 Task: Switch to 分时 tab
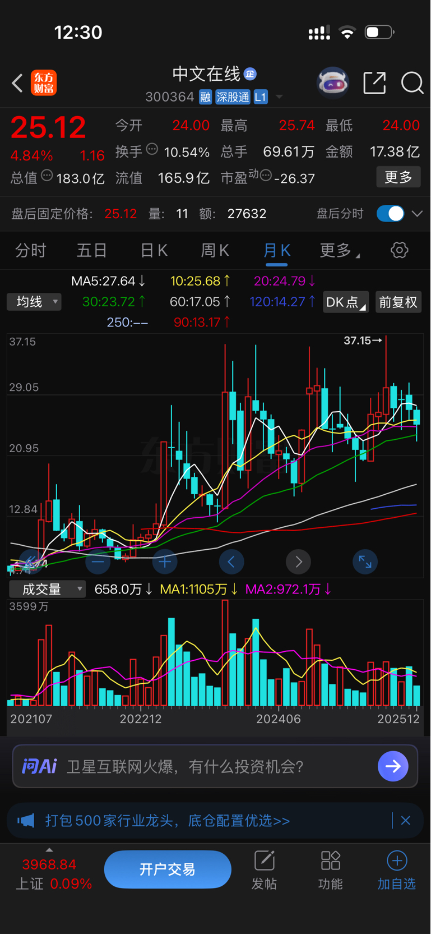coord(31,250)
